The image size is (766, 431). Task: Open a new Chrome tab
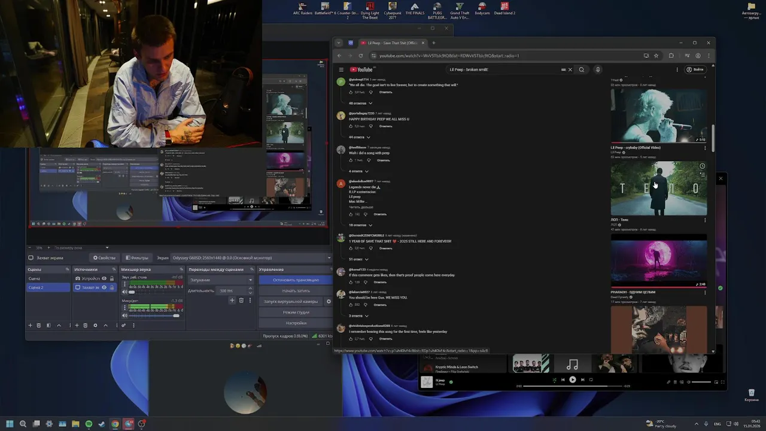(434, 43)
